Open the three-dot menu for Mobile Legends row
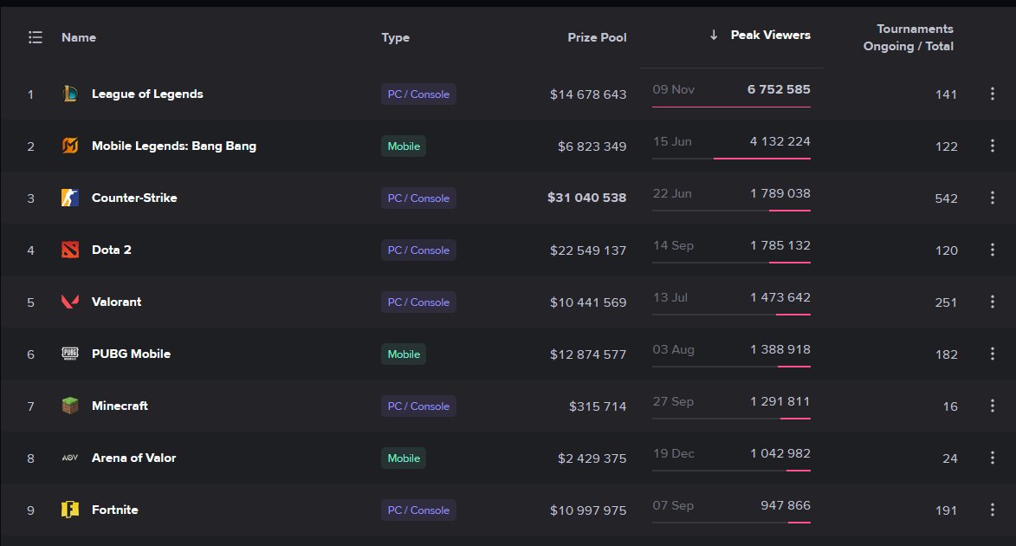Screen dimensions: 1016x546 992,146
